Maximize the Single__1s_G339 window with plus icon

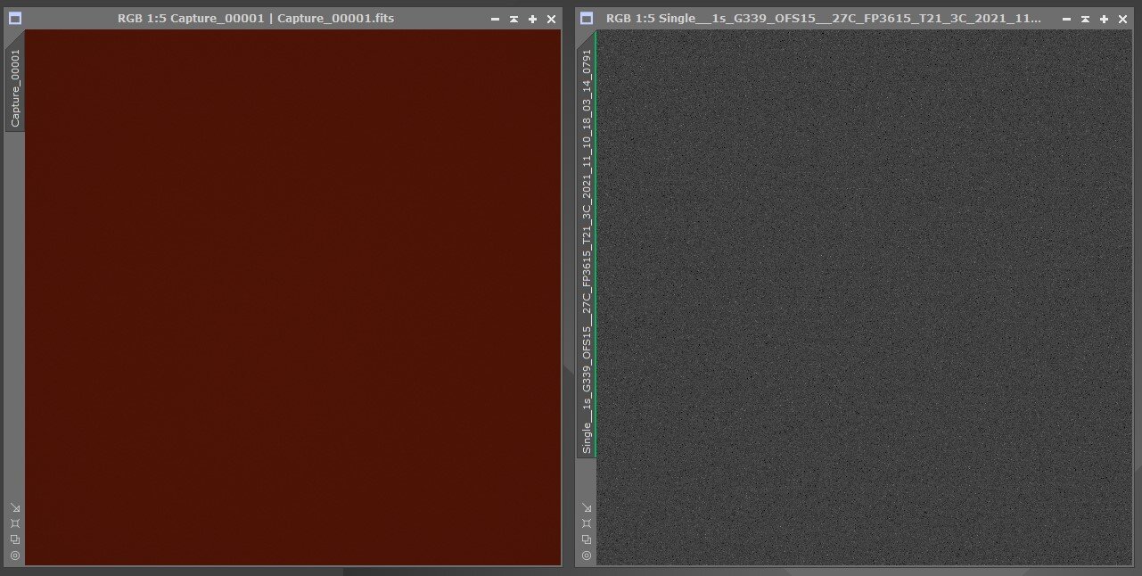(1104, 19)
